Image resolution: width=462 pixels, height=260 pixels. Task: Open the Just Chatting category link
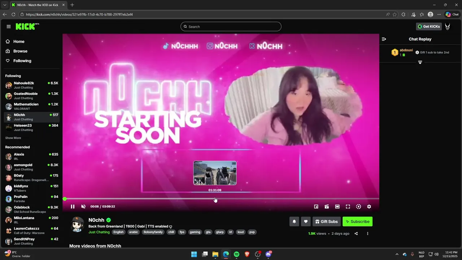point(99,232)
